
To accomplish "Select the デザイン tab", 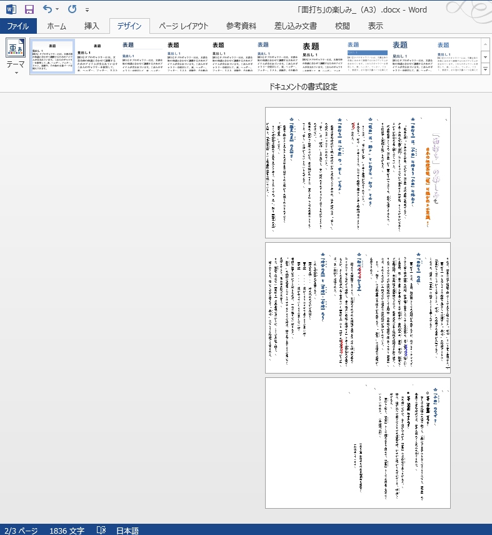I will coord(129,26).
